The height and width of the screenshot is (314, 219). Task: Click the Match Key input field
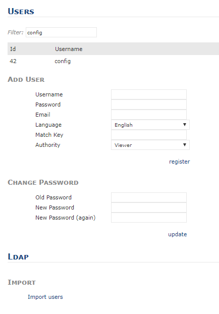point(149,135)
